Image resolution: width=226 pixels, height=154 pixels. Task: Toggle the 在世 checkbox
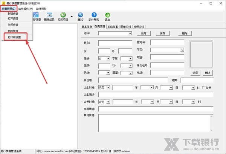(x=203, y=88)
